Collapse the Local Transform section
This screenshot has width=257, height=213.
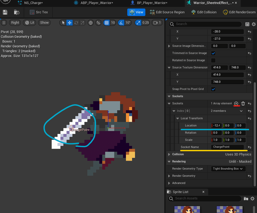tap(178, 118)
